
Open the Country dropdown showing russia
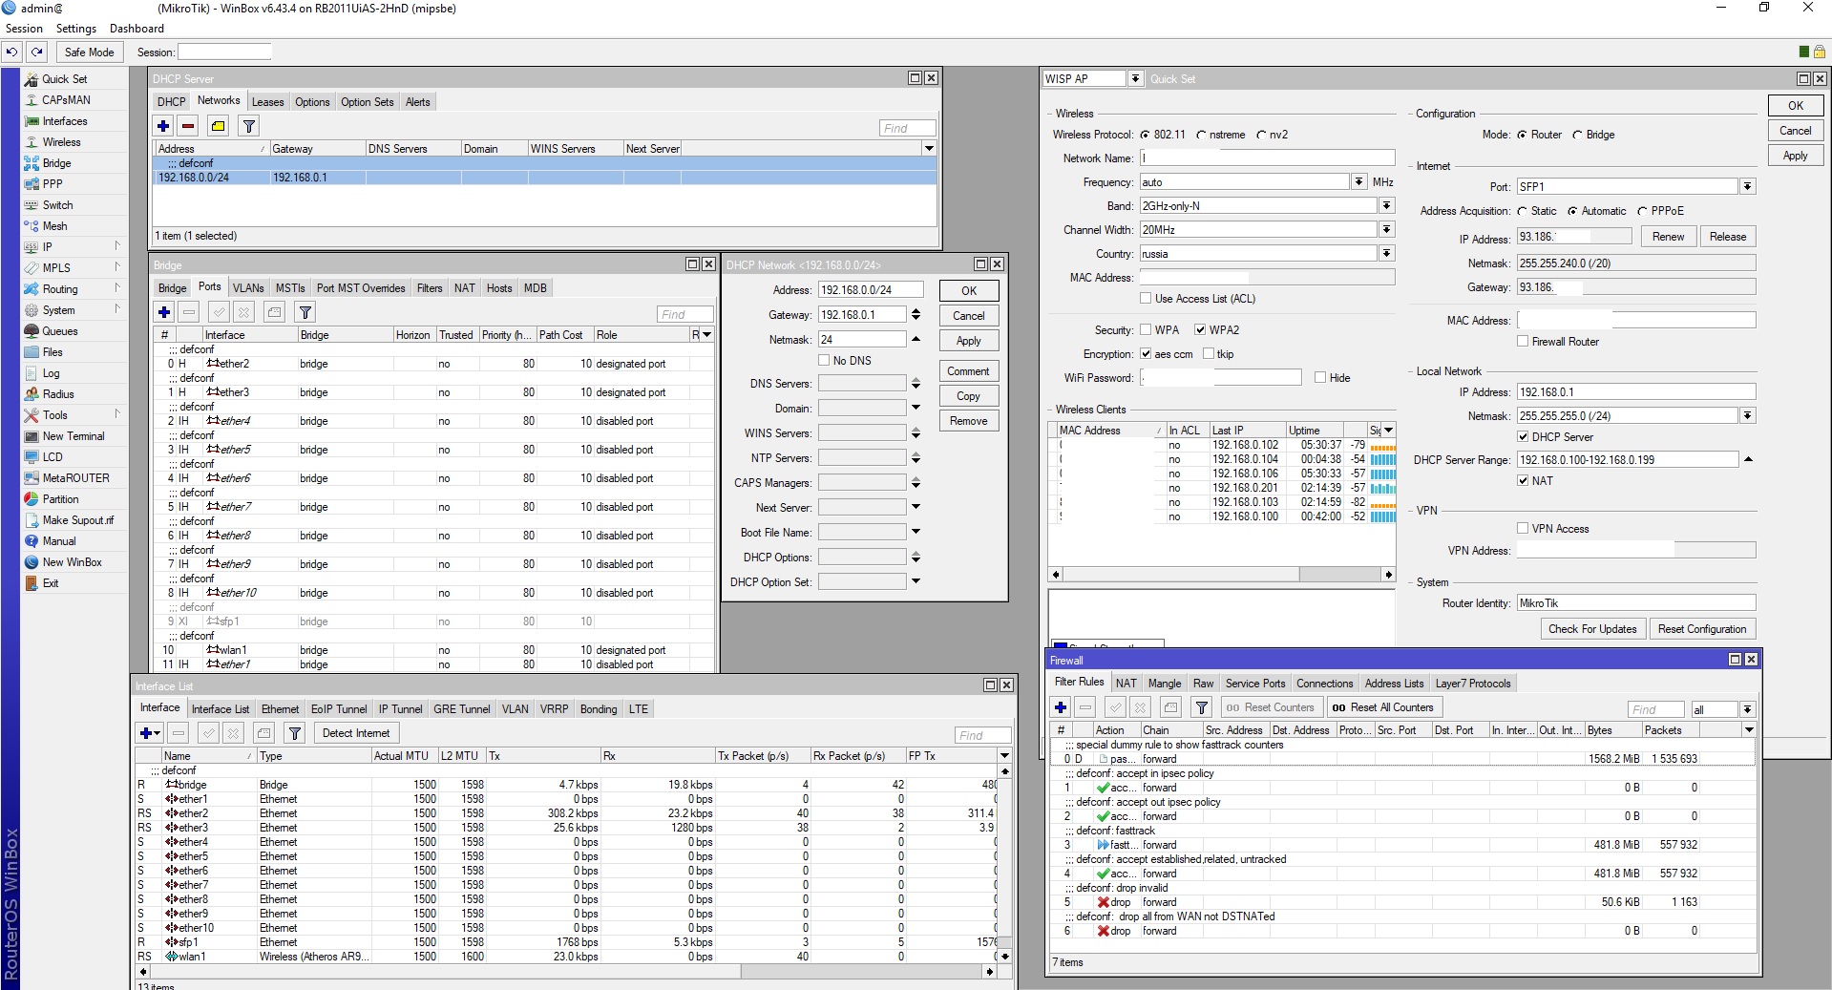click(1386, 254)
